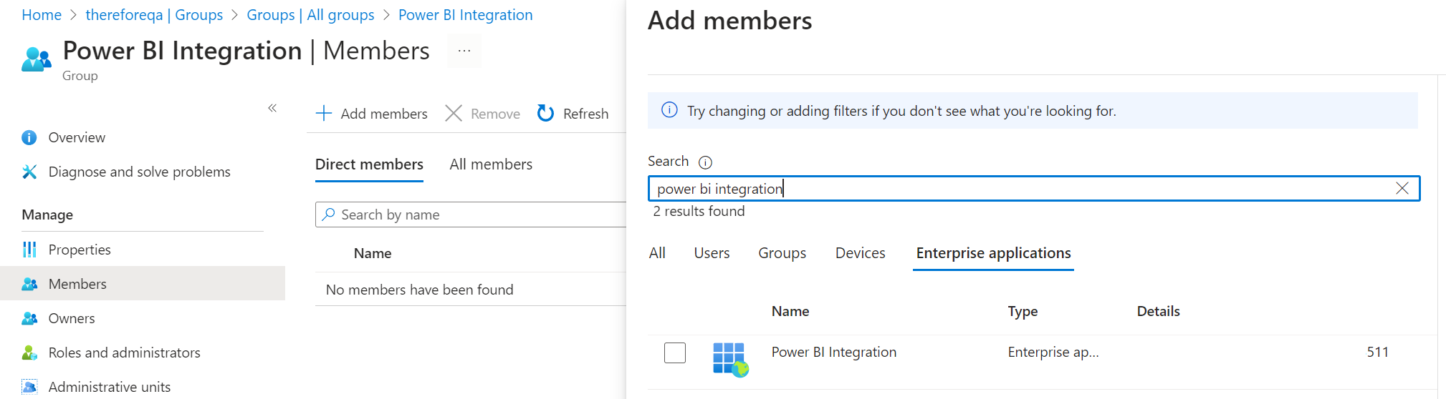The image size is (1446, 399).
Task: Collapse the left navigation with double chevron
Action: tap(272, 108)
